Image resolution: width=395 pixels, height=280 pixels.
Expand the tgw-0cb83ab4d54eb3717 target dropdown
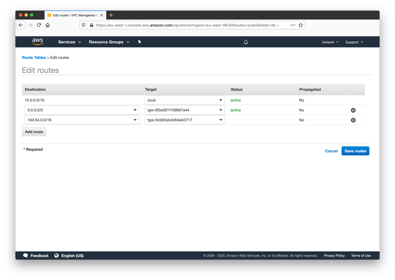coord(184,120)
